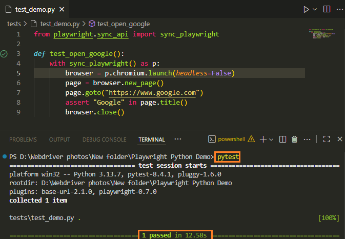Click 'plugins: base-url-2.1.0, playwright-0.7.0' line
Screen dimensions: 345x239
click(x=83, y=192)
